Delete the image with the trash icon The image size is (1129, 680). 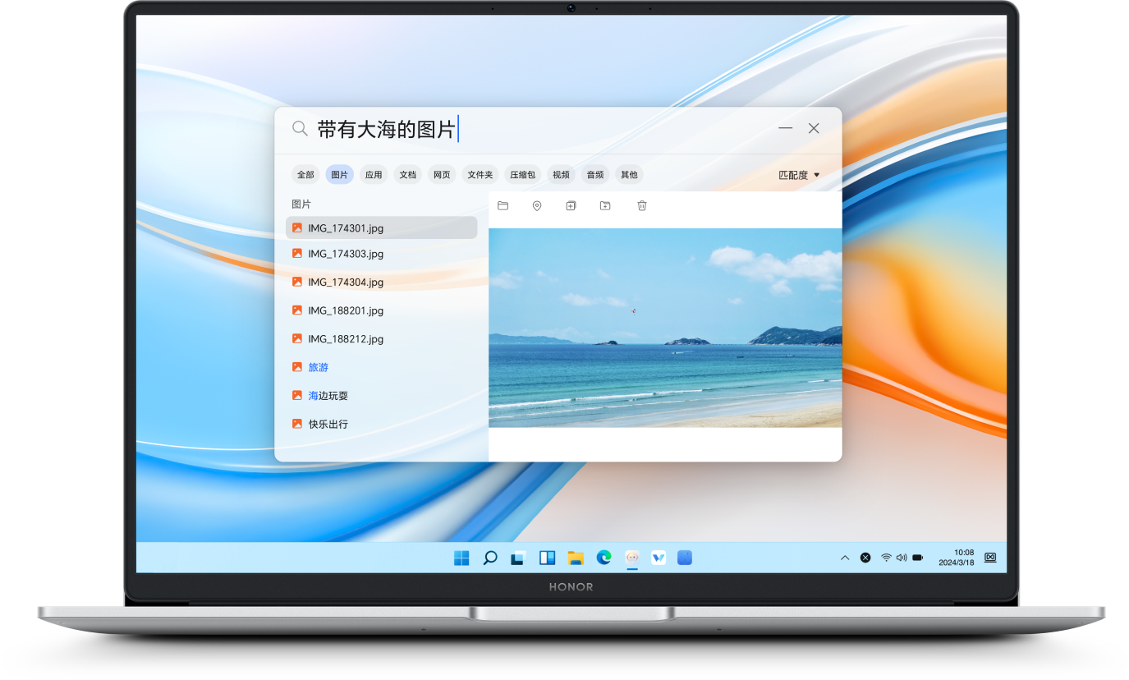[x=641, y=205]
